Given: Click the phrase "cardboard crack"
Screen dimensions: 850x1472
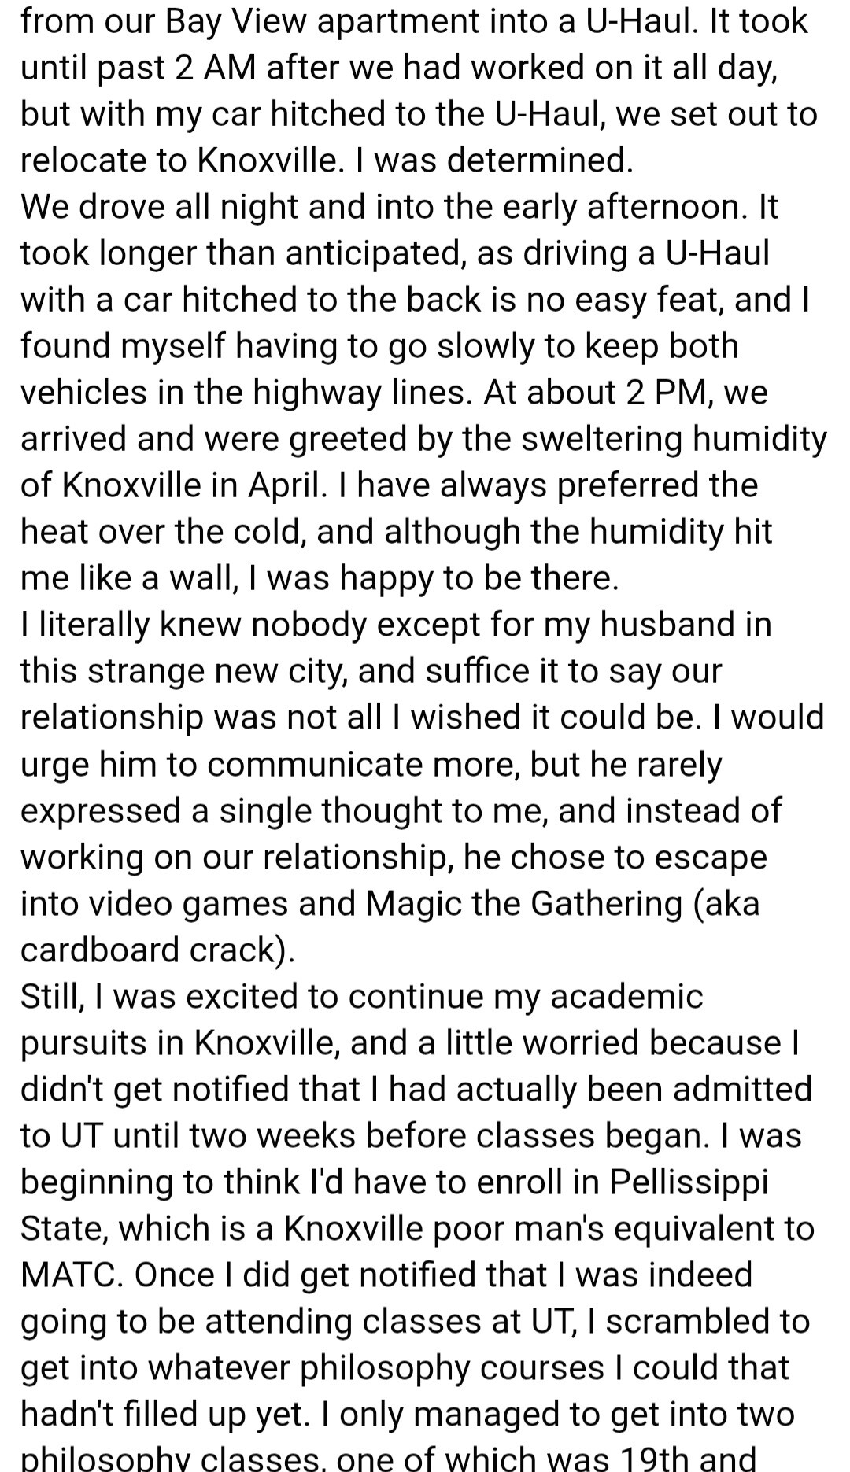Looking at the screenshot, I should (x=153, y=950).
